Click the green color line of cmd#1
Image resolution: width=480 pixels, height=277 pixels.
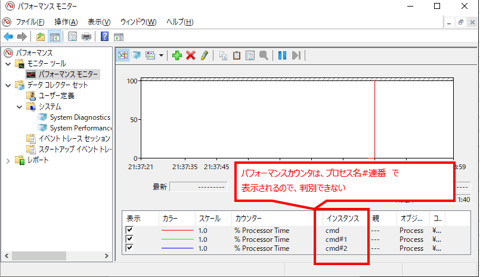coord(177,239)
